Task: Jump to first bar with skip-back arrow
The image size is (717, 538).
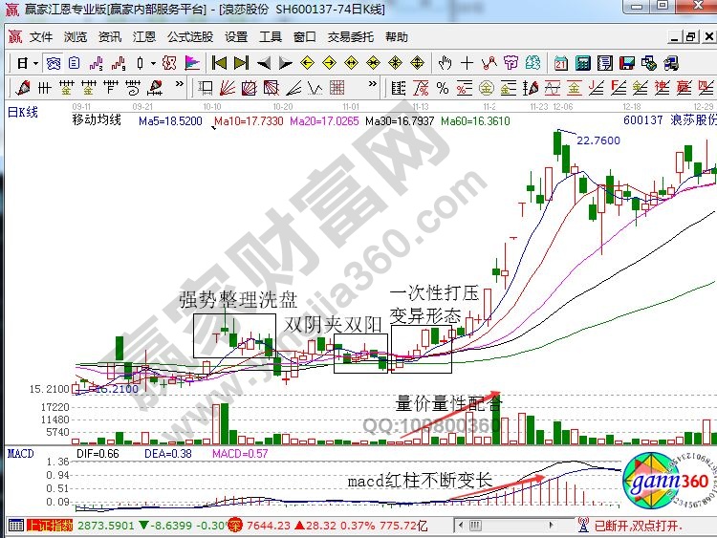Action: click(x=219, y=63)
